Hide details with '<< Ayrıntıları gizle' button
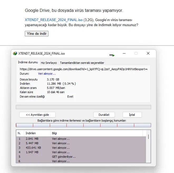 click(x=37, y=115)
